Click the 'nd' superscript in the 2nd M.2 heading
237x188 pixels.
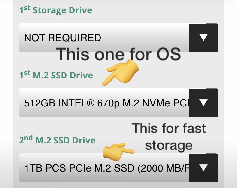click(x=28, y=138)
